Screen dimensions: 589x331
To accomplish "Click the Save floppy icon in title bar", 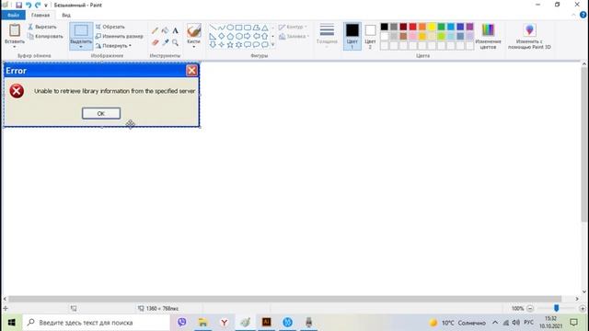I will tap(18, 5).
